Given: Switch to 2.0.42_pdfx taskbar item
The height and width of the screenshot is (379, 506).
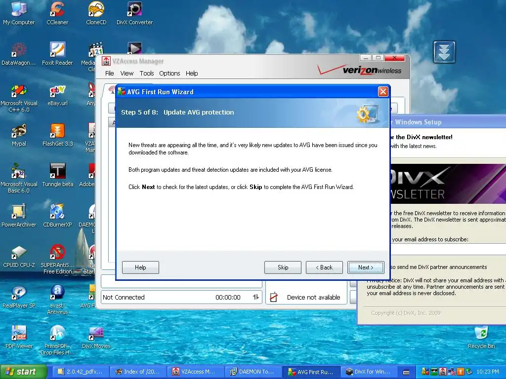Looking at the screenshot, I should click(80, 372).
